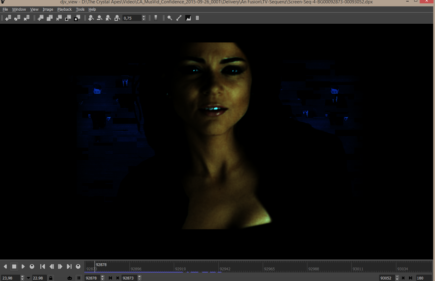435x281 pixels.
Task: Jump to the start frame
Action: click(43, 266)
